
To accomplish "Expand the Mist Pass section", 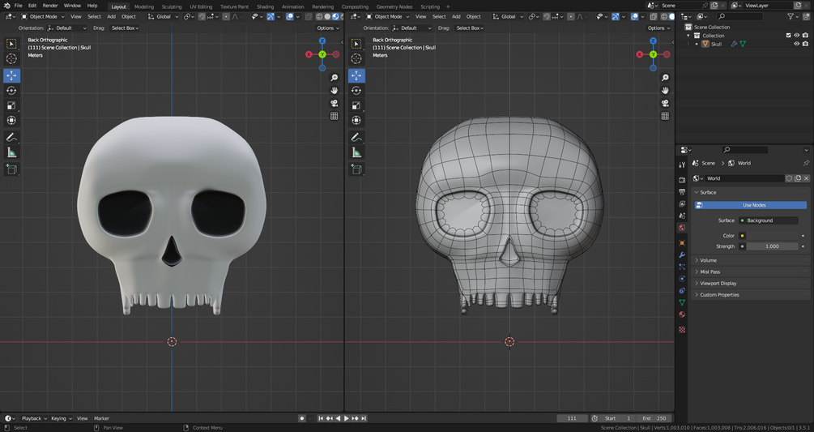I will [710, 272].
